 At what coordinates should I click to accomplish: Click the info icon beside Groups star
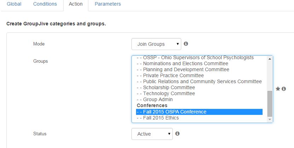(x=284, y=89)
